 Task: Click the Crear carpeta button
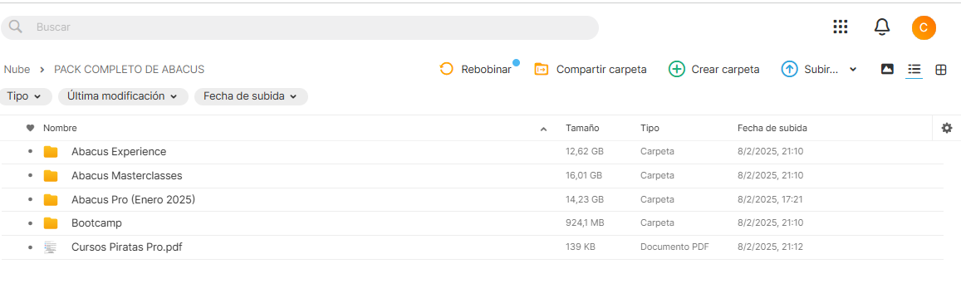(714, 69)
